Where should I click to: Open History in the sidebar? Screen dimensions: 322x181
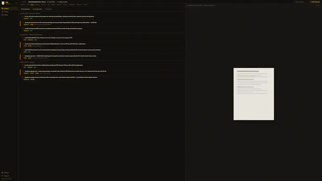(9, 12)
